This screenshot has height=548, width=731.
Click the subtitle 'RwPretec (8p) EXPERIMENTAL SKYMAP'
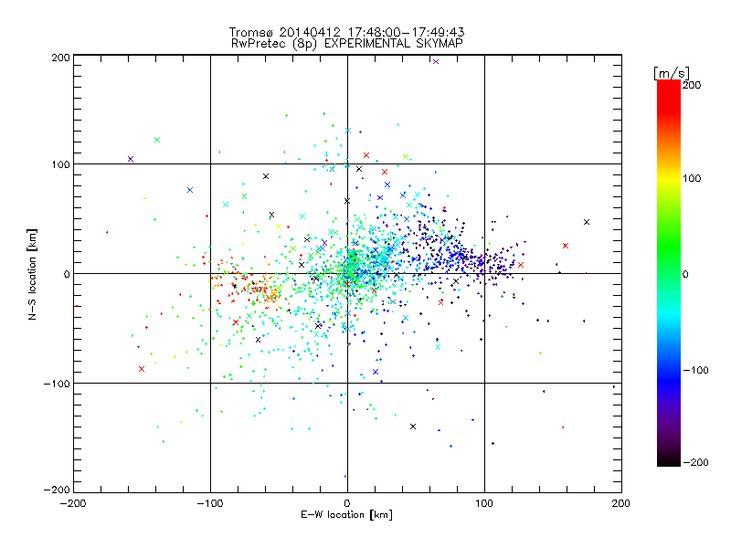pos(347,44)
